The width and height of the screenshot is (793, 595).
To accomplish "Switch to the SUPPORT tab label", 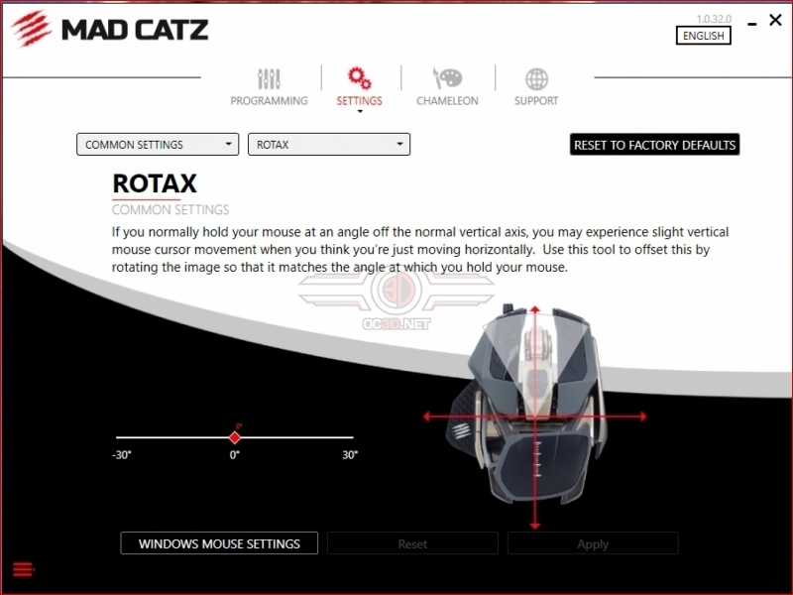I will point(536,101).
